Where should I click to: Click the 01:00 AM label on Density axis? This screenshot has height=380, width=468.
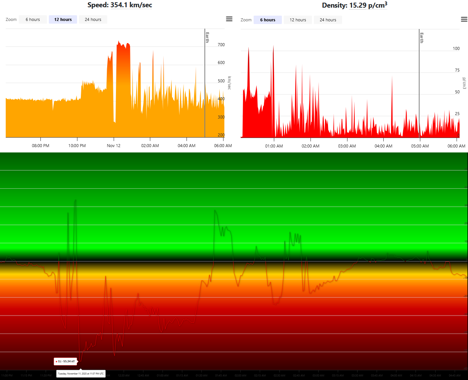273,146
